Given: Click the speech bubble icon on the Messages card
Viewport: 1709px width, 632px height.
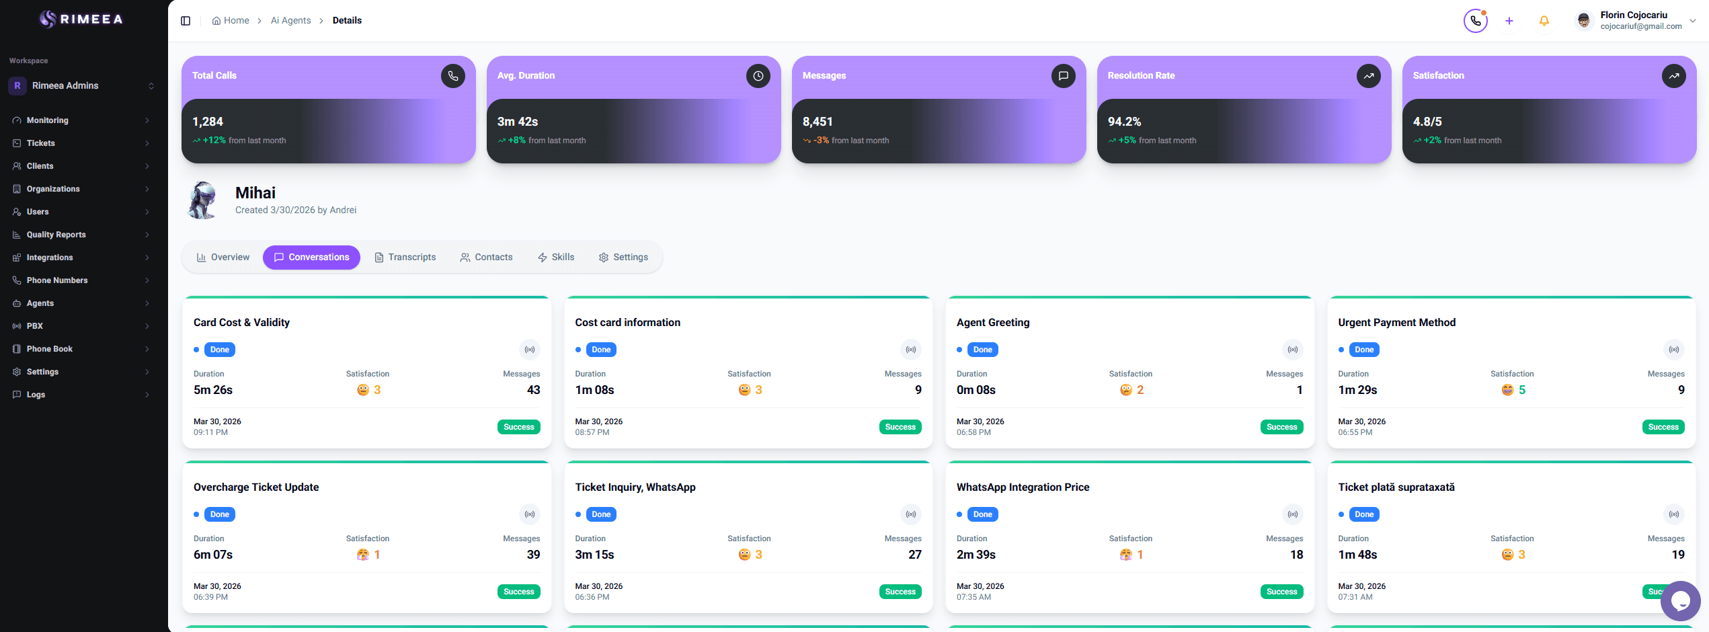Looking at the screenshot, I should [x=1064, y=75].
